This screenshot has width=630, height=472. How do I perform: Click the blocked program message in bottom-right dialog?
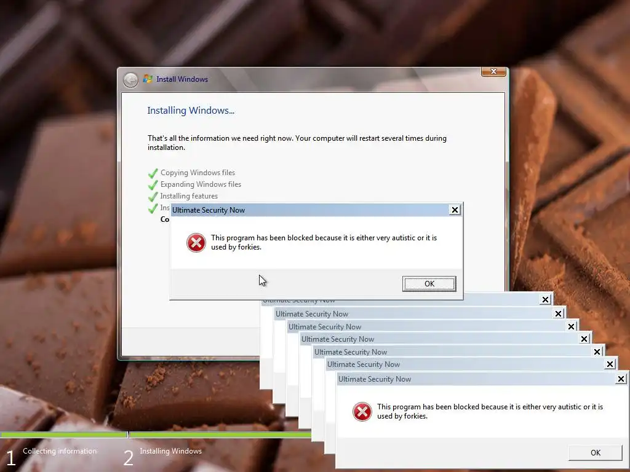490,411
